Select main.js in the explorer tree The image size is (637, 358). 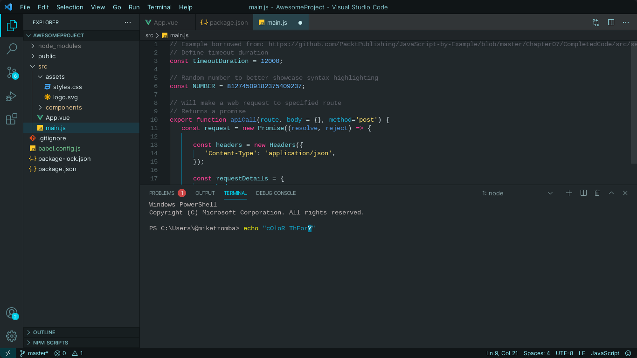click(x=55, y=128)
